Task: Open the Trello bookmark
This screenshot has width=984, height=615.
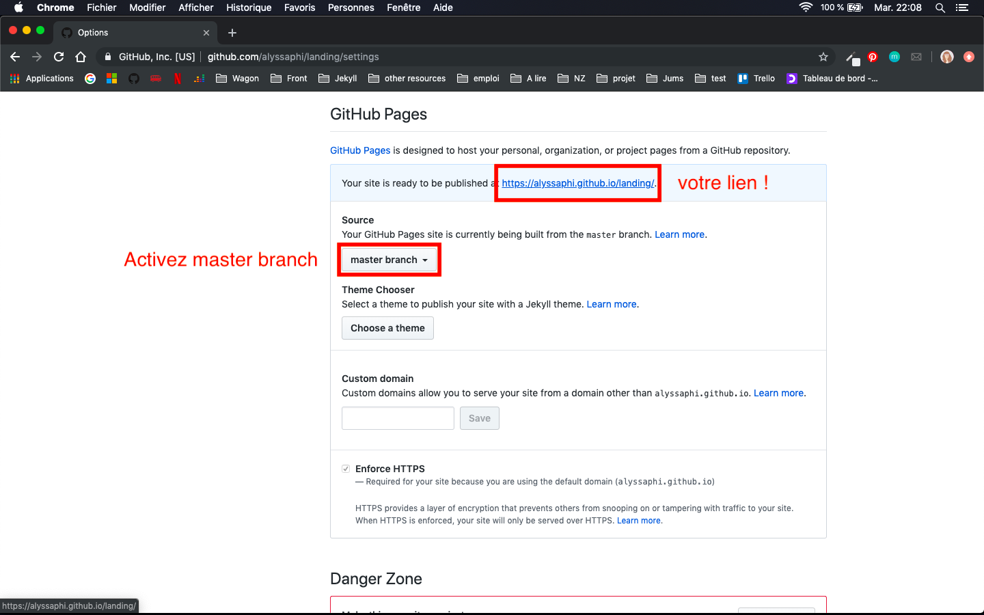Action: (756, 79)
